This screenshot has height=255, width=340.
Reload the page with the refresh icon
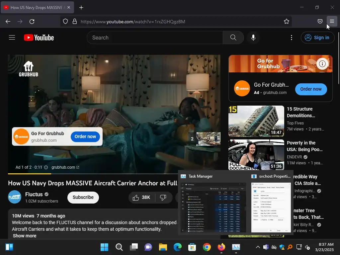pos(32,22)
